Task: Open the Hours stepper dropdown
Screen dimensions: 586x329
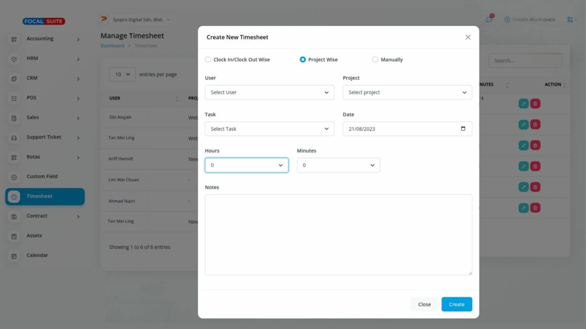Action: 246,165
